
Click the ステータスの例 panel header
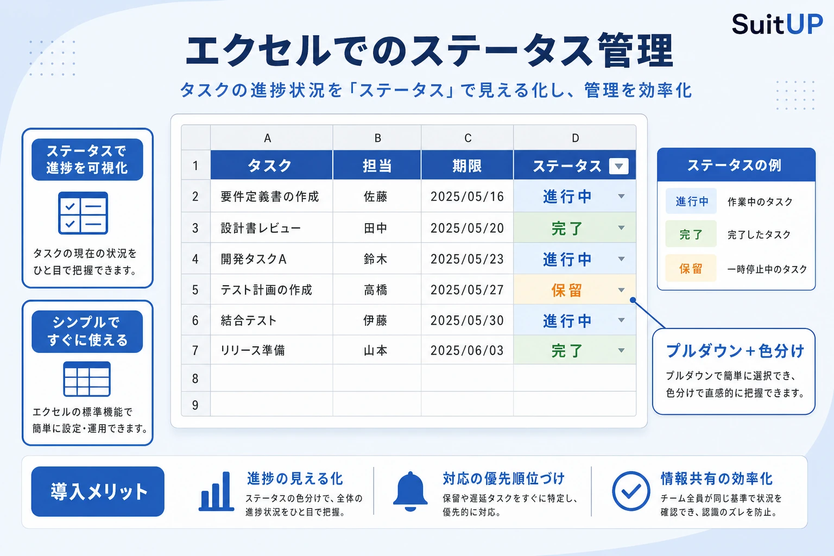pyautogui.click(x=736, y=165)
